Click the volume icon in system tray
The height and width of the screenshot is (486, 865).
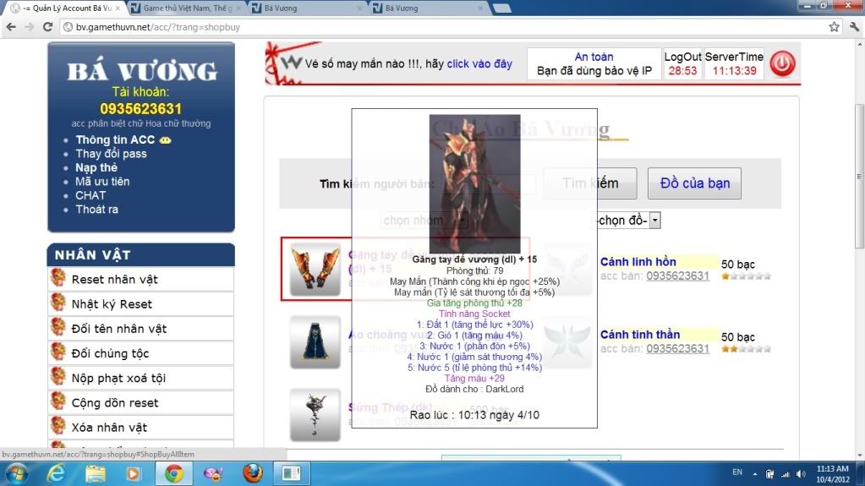click(x=801, y=474)
